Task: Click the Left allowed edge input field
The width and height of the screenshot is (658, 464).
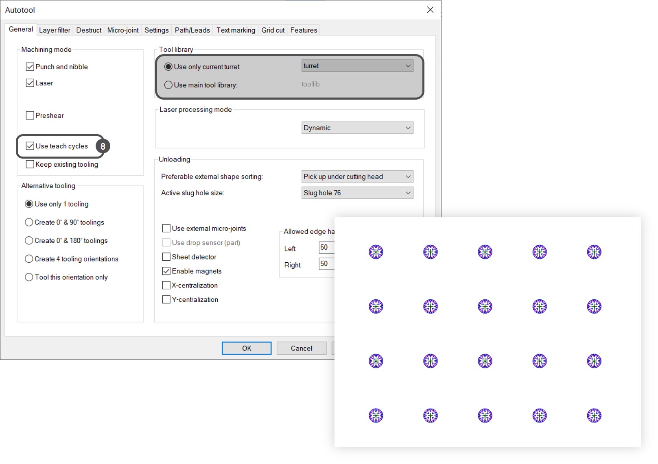Action: pyautogui.click(x=327, y=247)
